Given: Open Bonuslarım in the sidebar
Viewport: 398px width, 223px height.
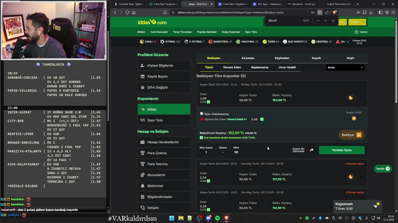Looking at the screenshot, I should click(x=164, y=175).
